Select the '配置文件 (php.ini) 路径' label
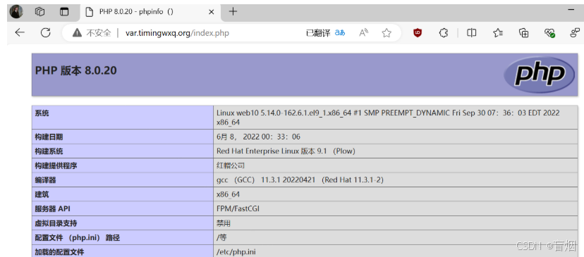The height and width of the screenshot is (257, 584). (78, 238)
